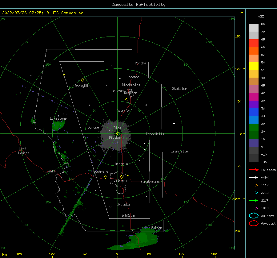The height and width of the screenshot is (258, 277).
Task: Click the grey clutter disc around Olds
Action: coord(115,135)
